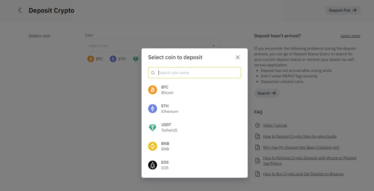The image size is (374, 191).
Task: Click the ETH quick-select chip below coin field
Action: (x=118, y=59)
